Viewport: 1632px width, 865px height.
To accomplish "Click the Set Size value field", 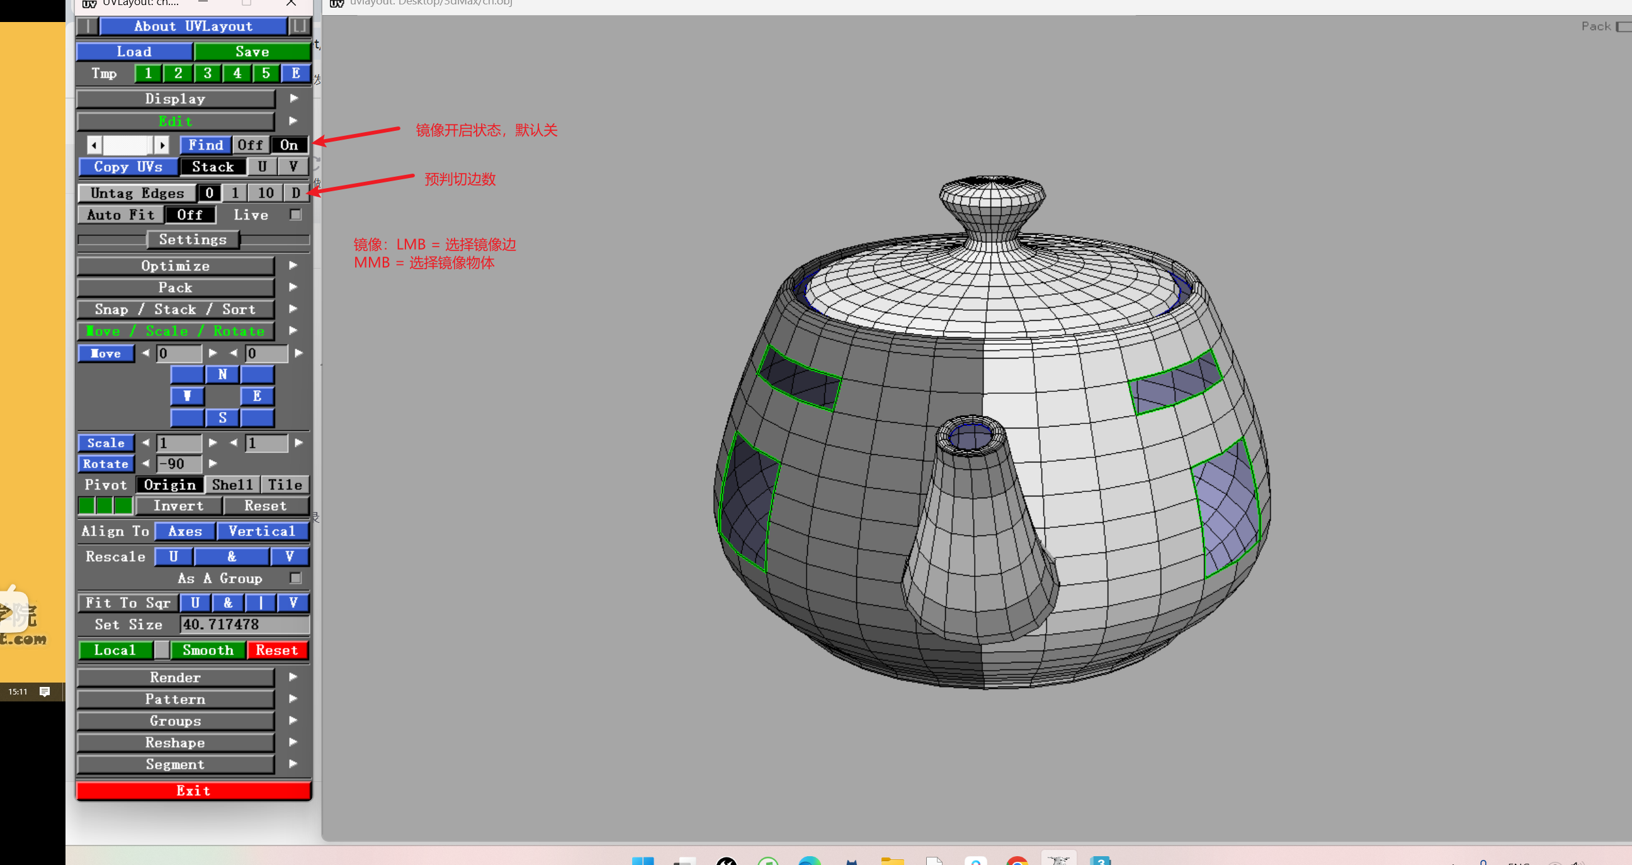I will click(244, 625).
